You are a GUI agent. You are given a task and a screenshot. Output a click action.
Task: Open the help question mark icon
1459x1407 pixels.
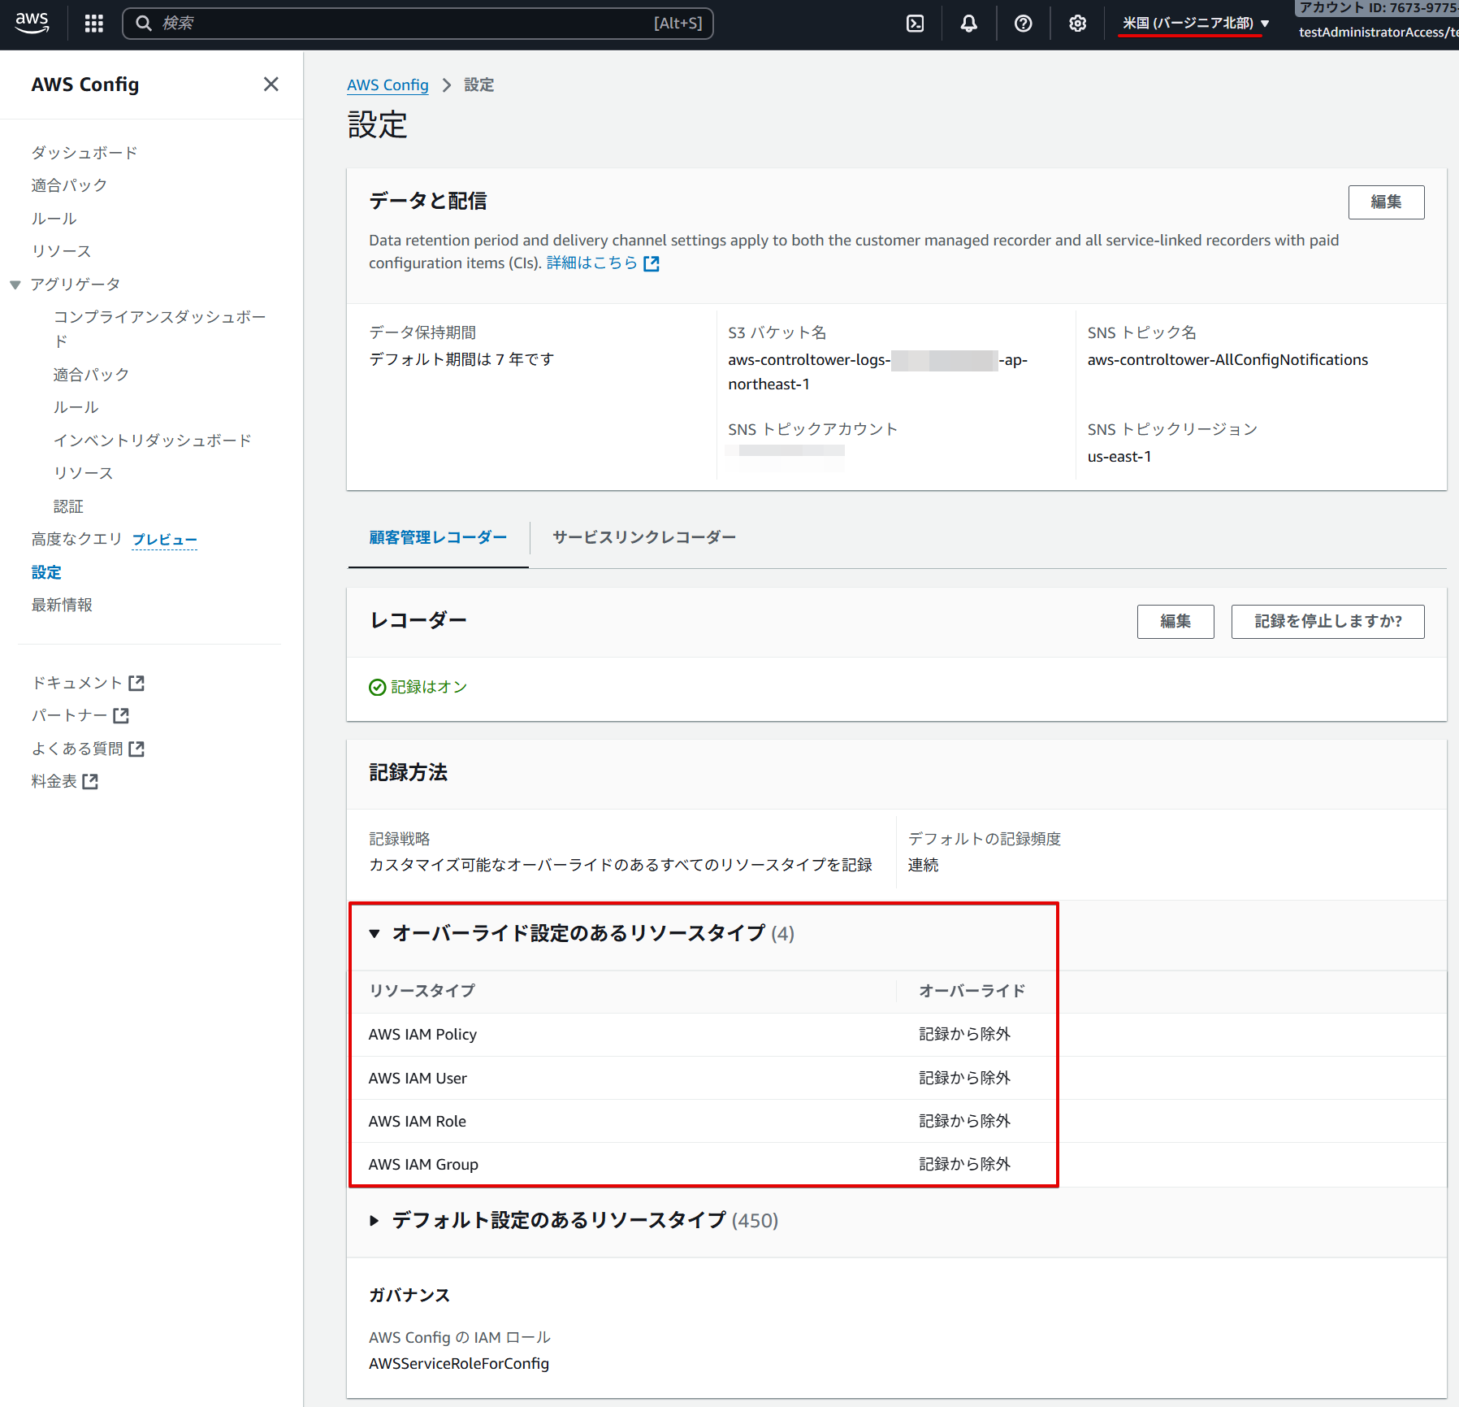1023,24
